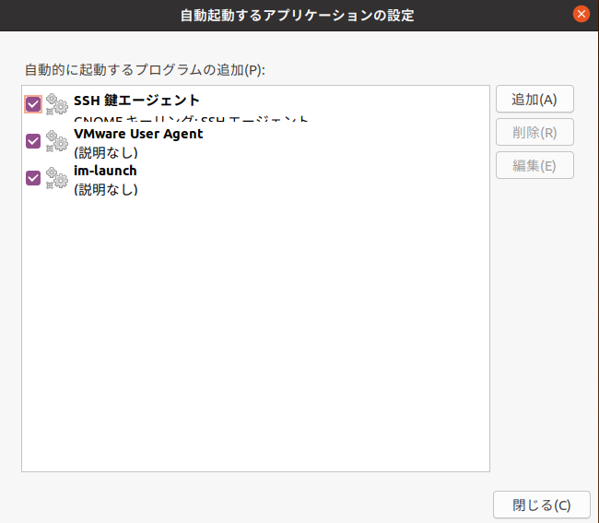The width and height of the screenshot is (599, 523).
Task: Uncheck the SSH 鍵エージェント checkbox
Action: [33, 104]
